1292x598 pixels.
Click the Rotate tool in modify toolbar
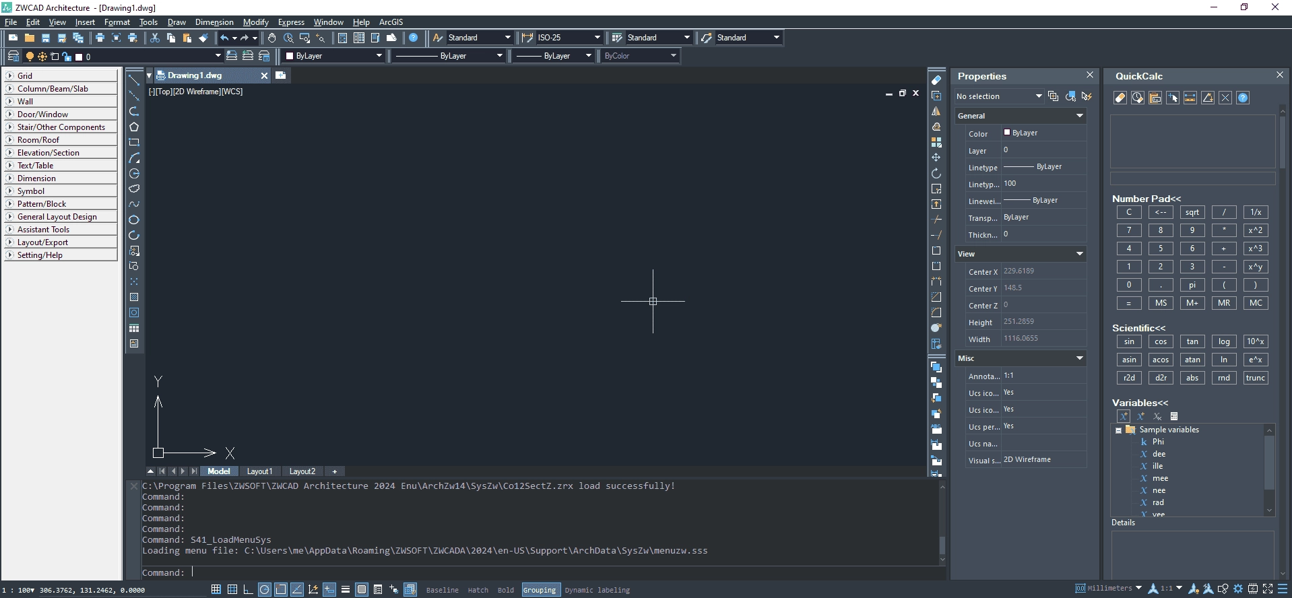click(x=936, y=173)
